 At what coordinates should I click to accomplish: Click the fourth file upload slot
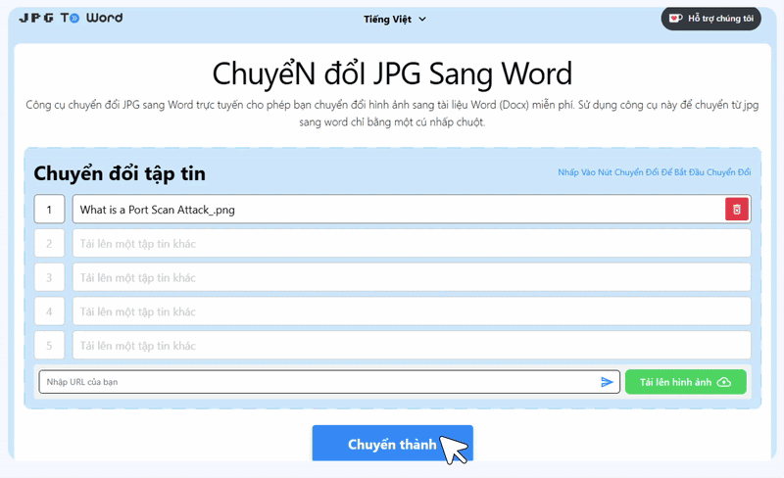click(x=411, y=311)
